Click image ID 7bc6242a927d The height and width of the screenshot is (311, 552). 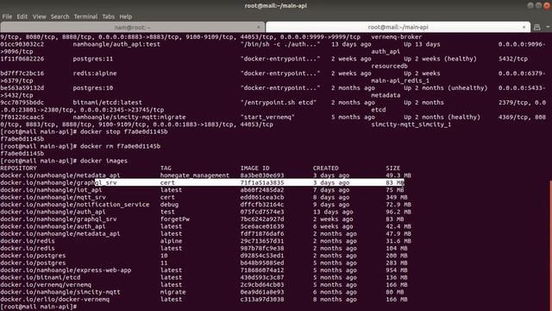click(262, 219)
